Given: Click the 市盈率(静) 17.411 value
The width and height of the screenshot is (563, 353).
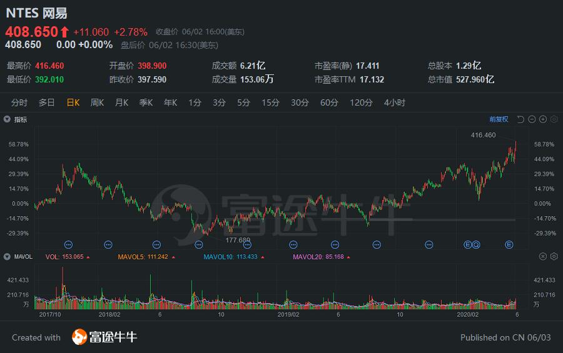Looking at the screenshot, I should 368,66.
